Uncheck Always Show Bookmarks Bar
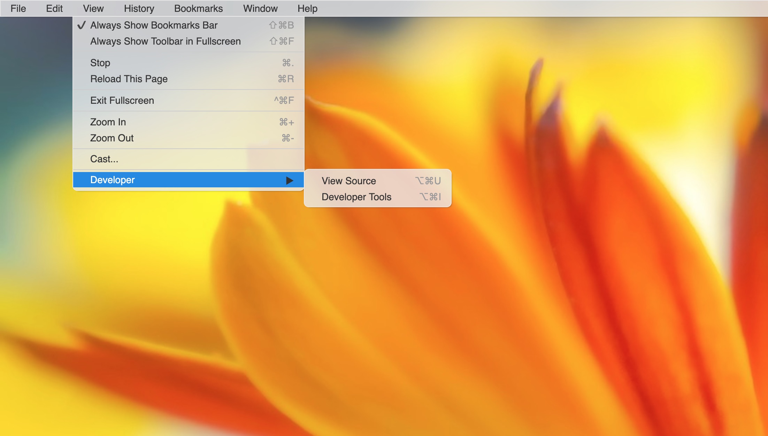The height and width of the screenshot is (436, 768). click(x=154, y=25)
